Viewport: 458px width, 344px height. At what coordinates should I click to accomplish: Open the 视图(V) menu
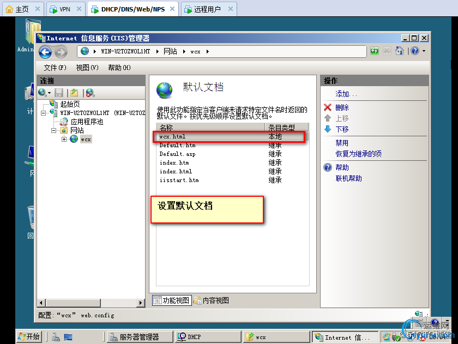pyautogui.click(x=87, y=68)
